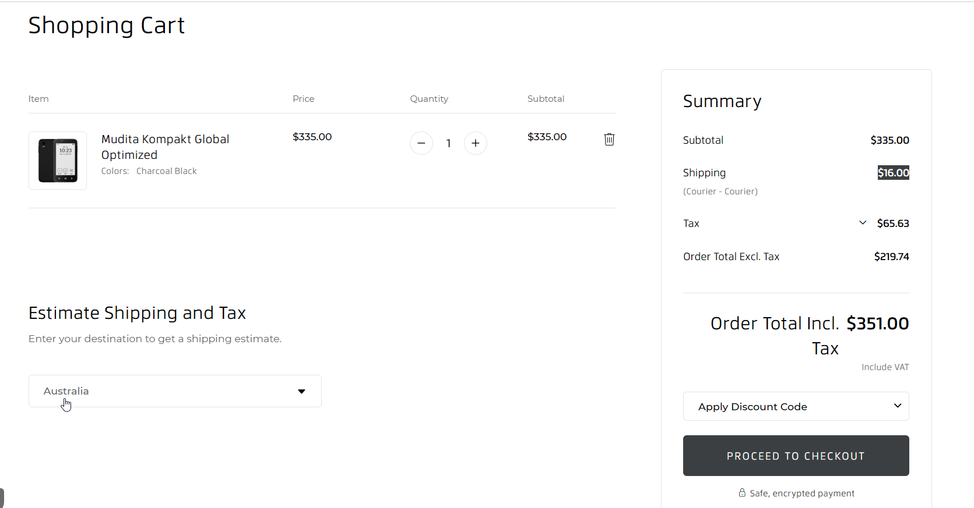Decrease quantity with the minus button
The image size is (974, 508).
click(x=421, y=143)
